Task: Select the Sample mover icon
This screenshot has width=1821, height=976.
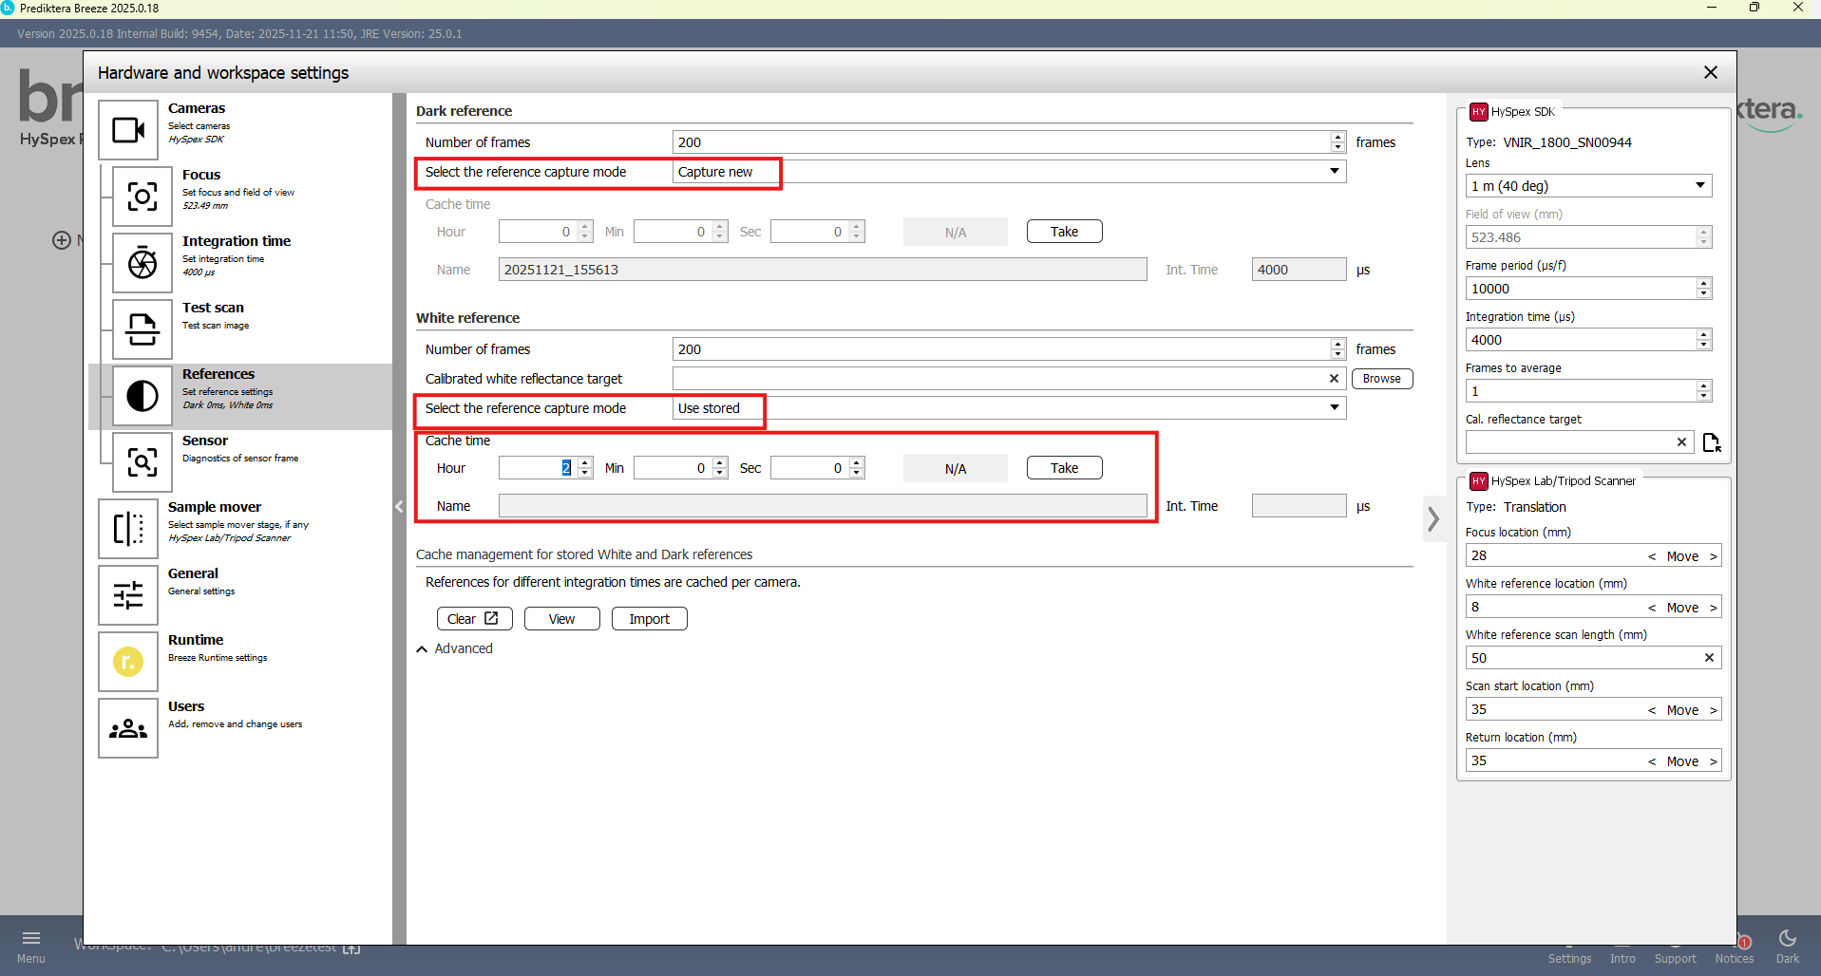Action: 128,529
